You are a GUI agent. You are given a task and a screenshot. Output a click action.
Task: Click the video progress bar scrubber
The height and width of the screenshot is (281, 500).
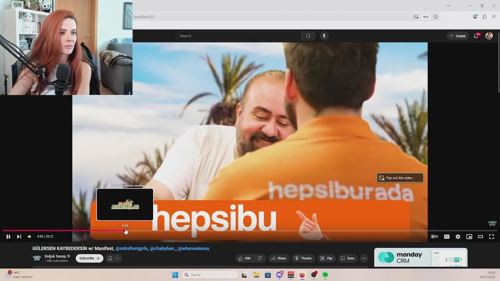point(125,231)
